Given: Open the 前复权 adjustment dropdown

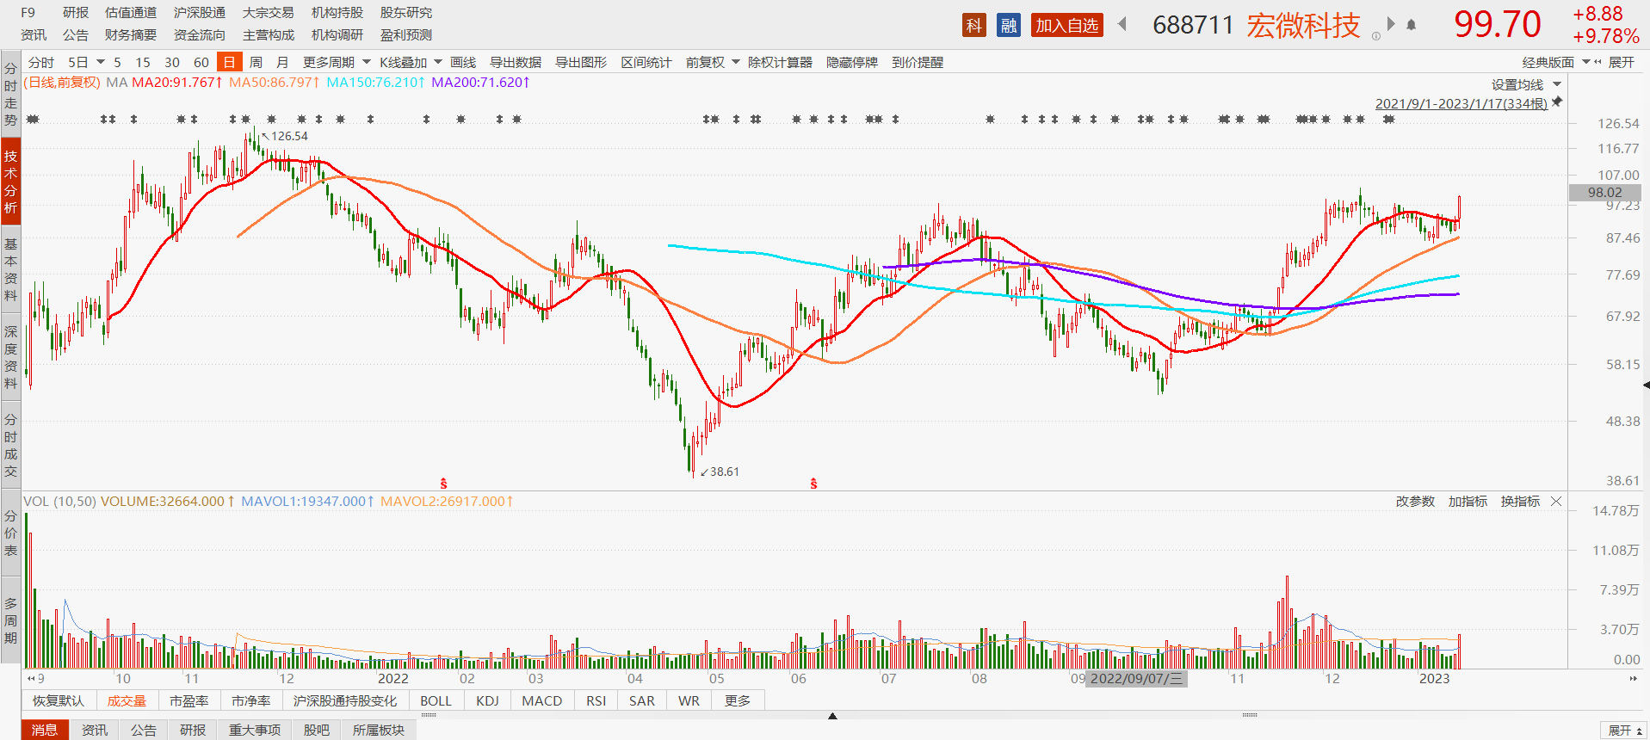Looking at the screenshot, I should (712, 62).
